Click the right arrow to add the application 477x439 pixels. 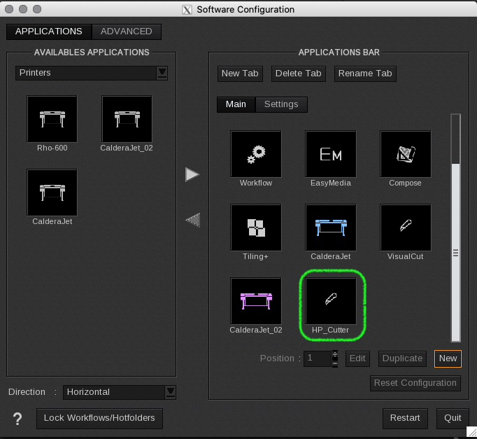tap(192, 175)
